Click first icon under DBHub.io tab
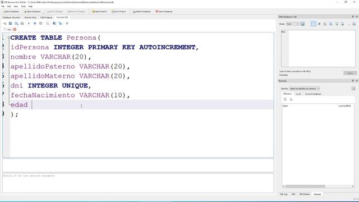The width and height of the screenshot is (359, 202). coord(286,99)
